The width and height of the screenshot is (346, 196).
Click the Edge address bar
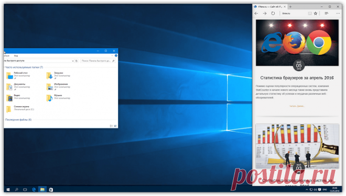pyautogui.click(x=294, y=14)
